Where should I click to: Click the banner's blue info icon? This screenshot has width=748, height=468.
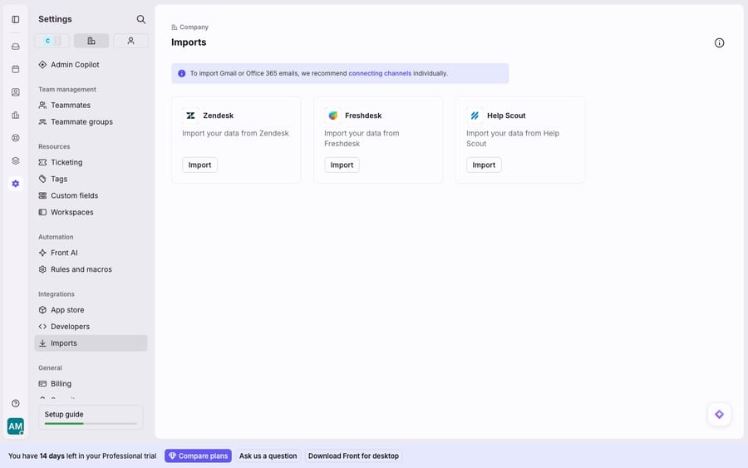182,73
